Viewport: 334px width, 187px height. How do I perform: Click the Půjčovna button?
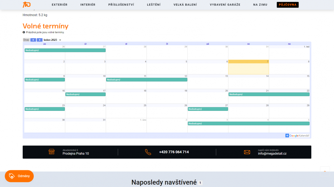(288, 5)
